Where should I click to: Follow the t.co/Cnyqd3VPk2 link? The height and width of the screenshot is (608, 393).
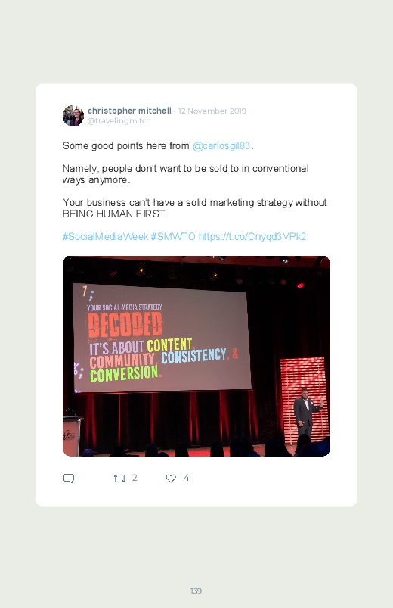252,236
